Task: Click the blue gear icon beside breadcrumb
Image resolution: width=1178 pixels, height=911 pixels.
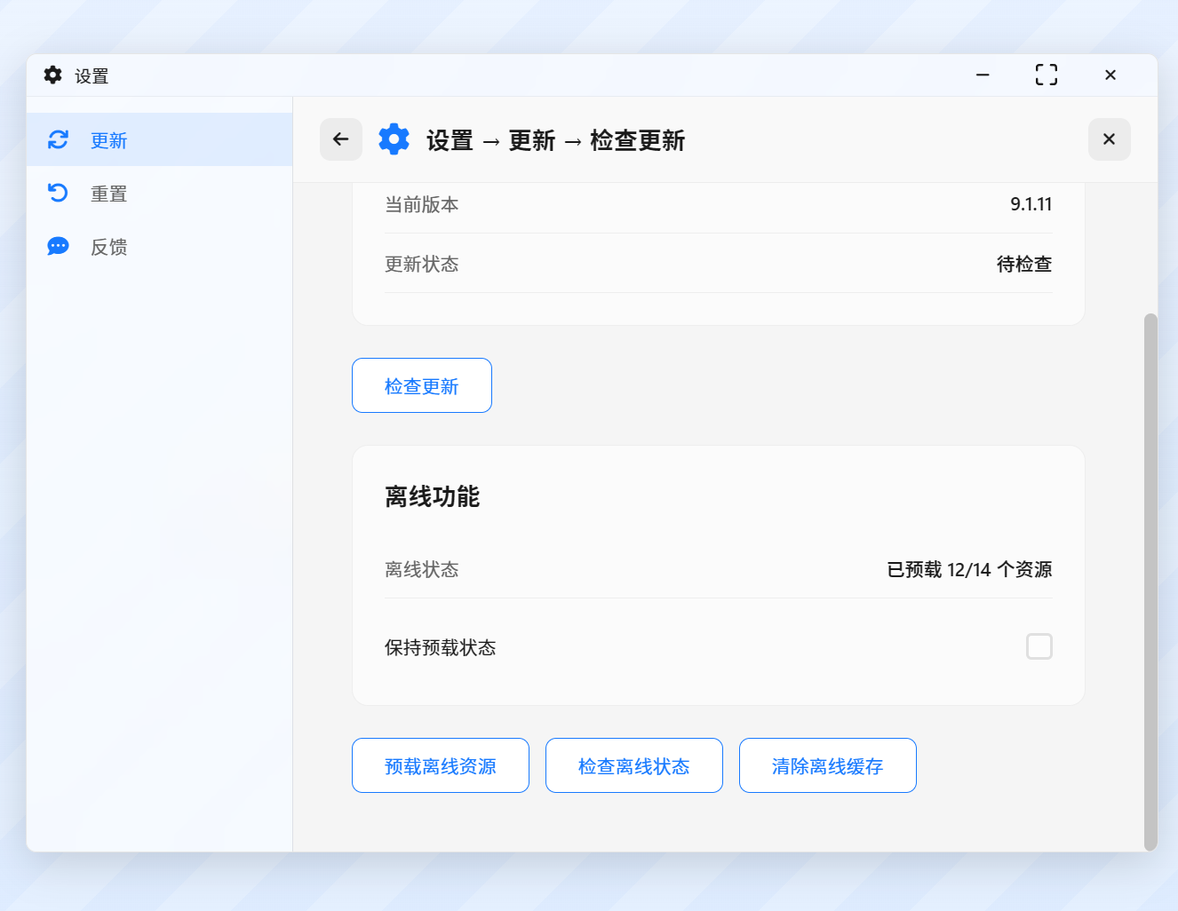Action: pos(394,139)
